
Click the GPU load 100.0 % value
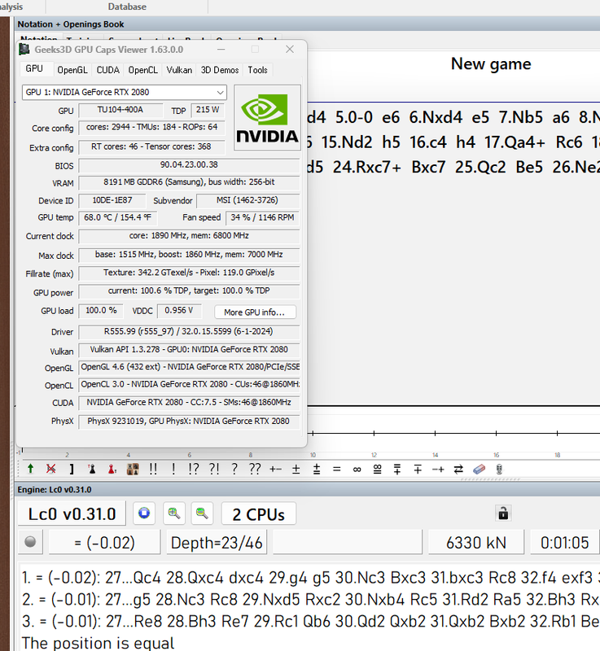click(x=101, y=311)
